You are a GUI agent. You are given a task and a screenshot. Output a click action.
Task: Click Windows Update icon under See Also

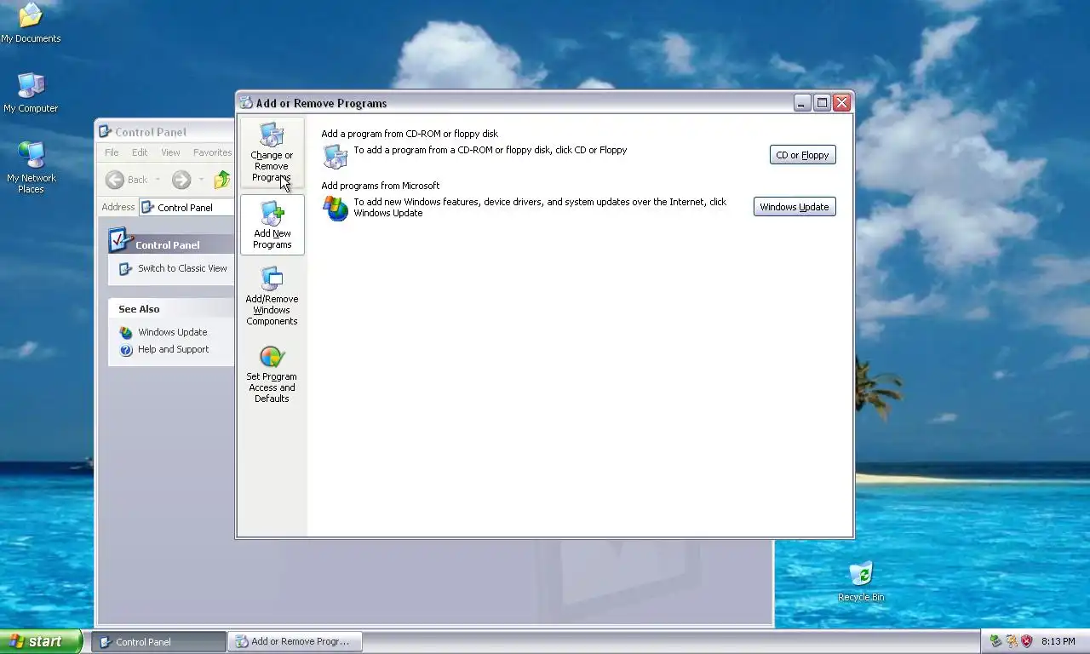(126, 333)
